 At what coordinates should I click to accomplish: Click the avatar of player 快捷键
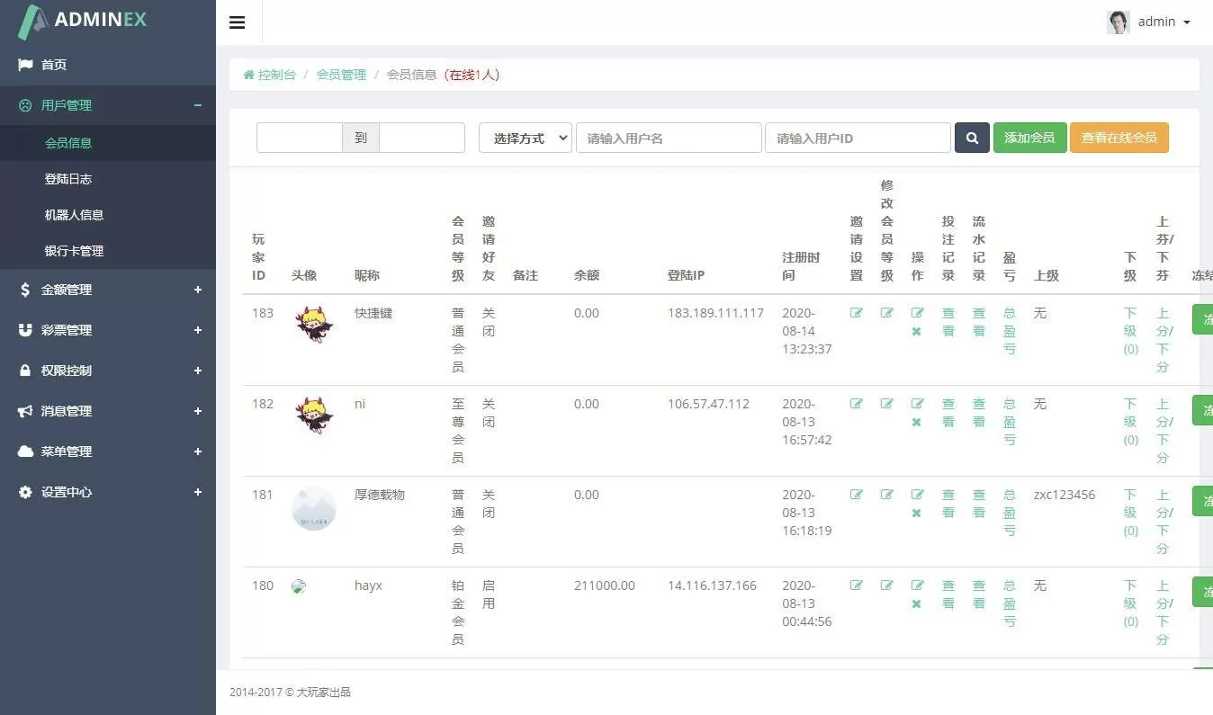pyautogui.click(x=314, y=326)
